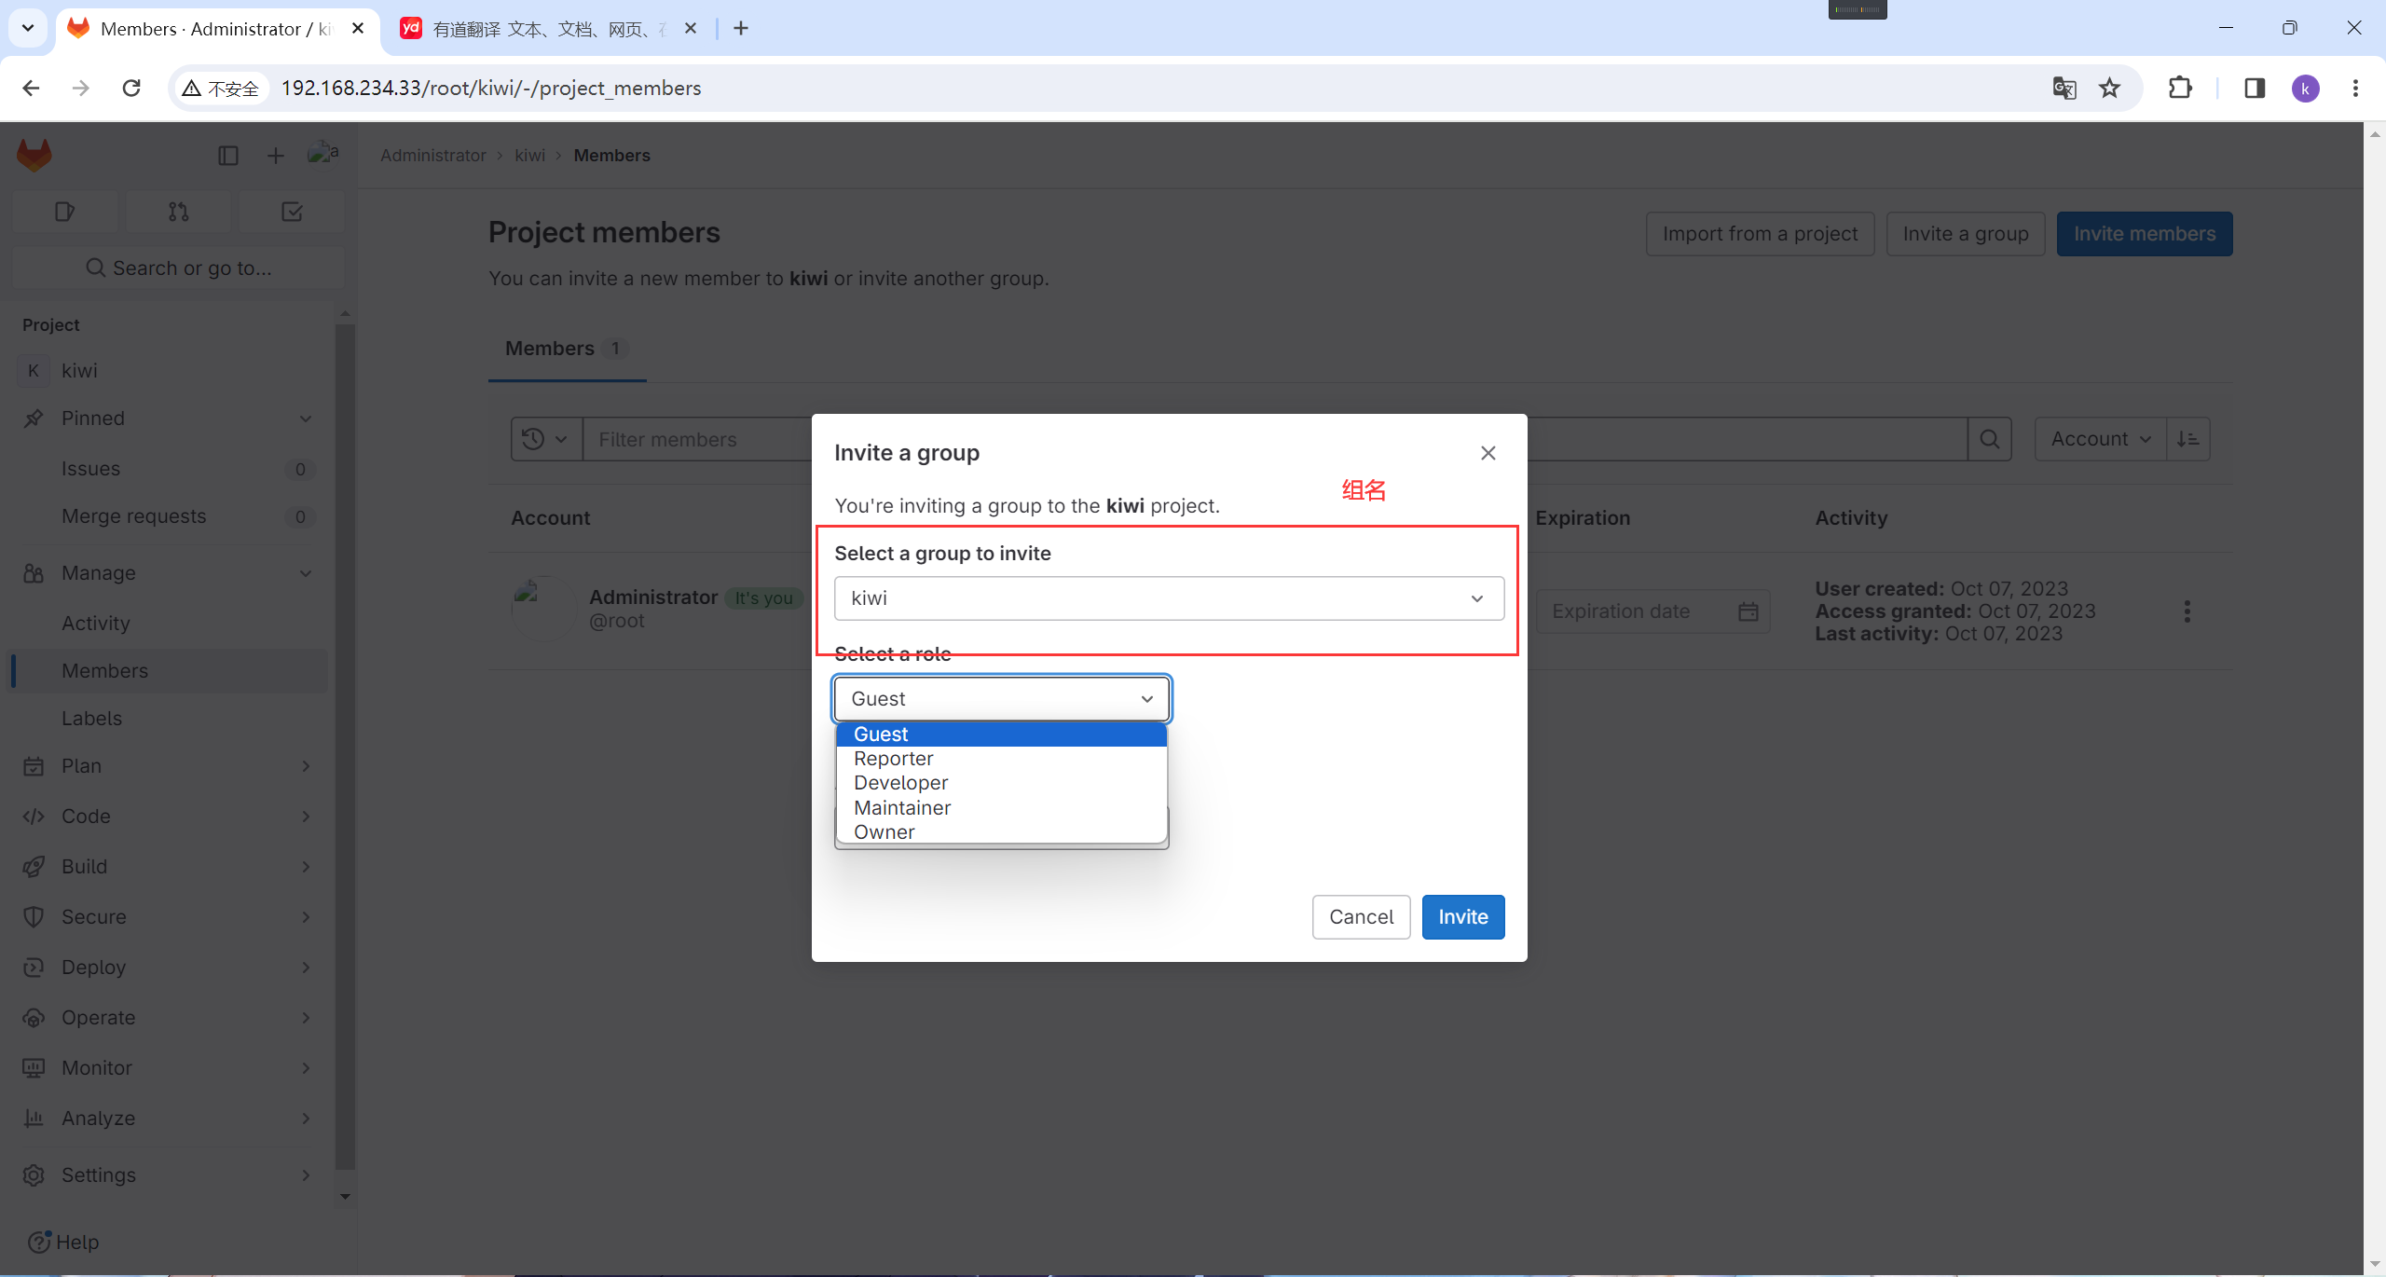Image resolution: width=2386 pixels, height=1277 pixels.
Task: Choose the Developer role option
Action: pyautogui.click(x=900, y=783)
